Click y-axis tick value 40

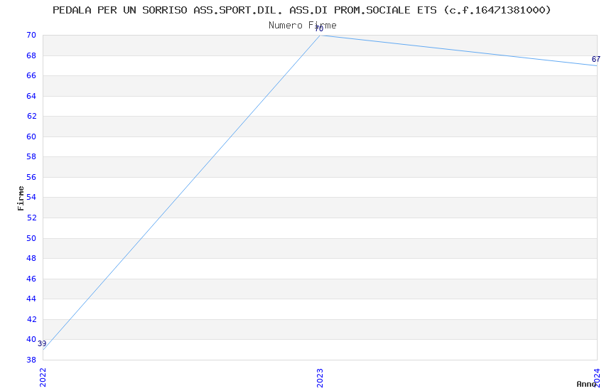31,339
